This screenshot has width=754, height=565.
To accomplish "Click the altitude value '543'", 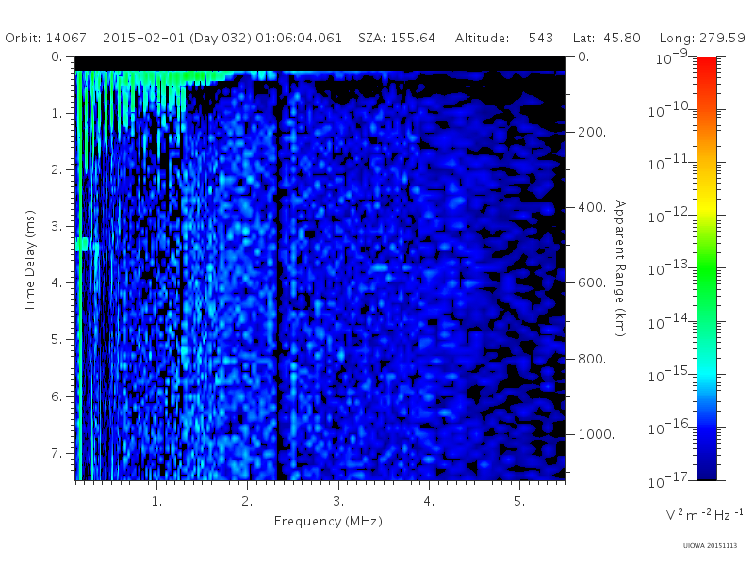I will click(x=540, y=38).
